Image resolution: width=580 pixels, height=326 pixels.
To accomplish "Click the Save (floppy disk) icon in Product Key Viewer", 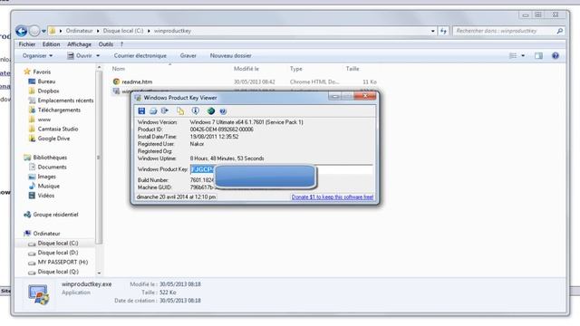I will click(141, 110).
